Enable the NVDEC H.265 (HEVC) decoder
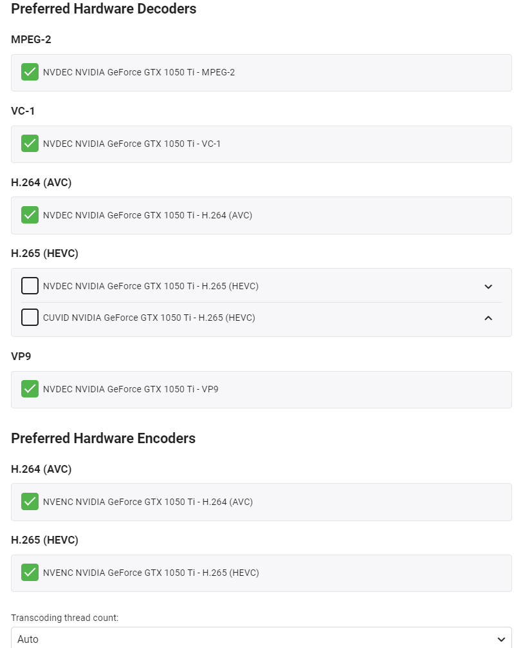Viewport: 514px width, 648px height. coord(30,286)
